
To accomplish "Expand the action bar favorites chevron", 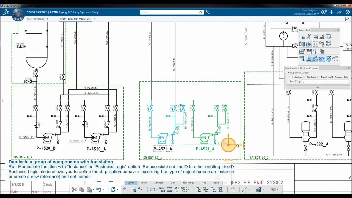I will [x=226, y=183].
